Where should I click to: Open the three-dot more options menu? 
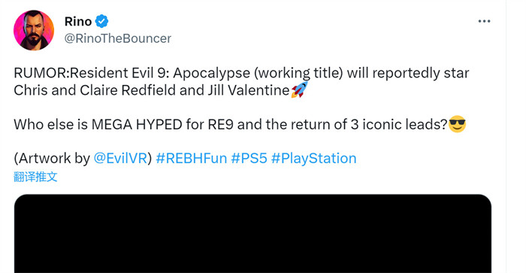coord(484,21)
